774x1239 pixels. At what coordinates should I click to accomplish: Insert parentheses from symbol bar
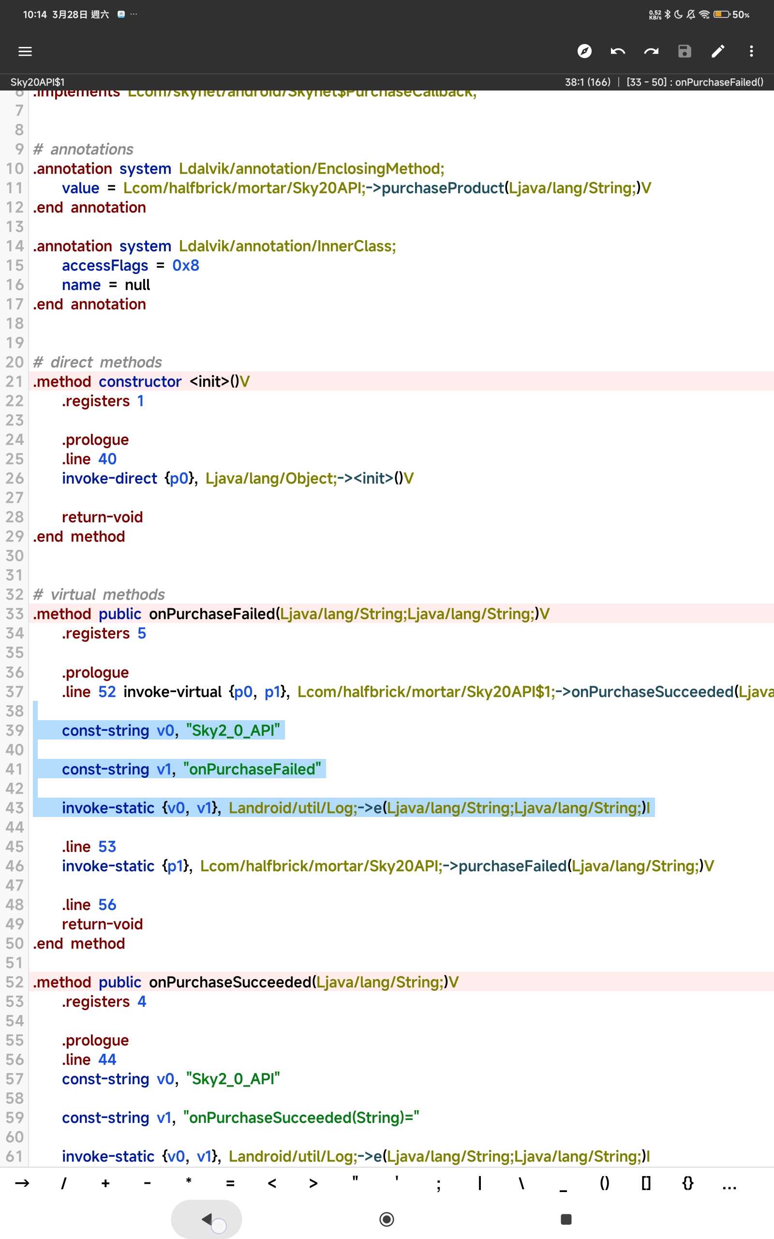click(x=605, y=1183)
